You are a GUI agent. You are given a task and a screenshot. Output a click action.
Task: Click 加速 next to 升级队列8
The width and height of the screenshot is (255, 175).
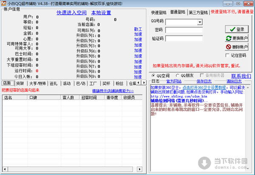click(x=138, y=72)
